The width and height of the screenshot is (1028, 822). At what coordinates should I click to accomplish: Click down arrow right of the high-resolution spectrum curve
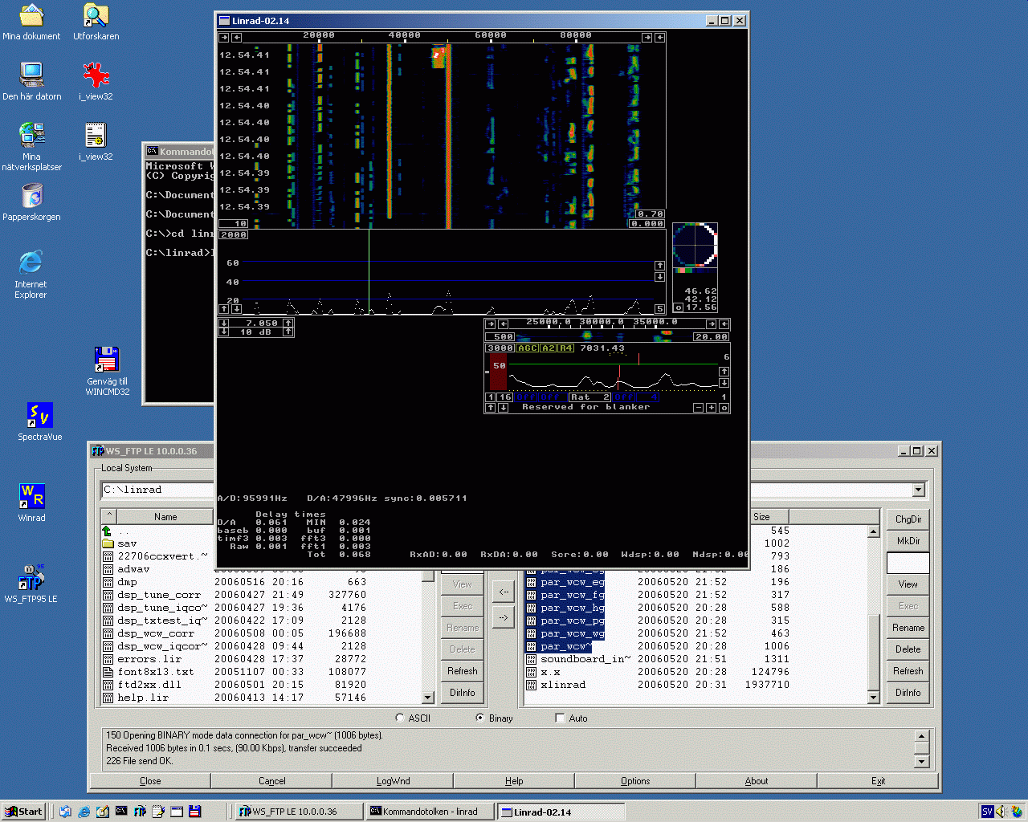724,382
